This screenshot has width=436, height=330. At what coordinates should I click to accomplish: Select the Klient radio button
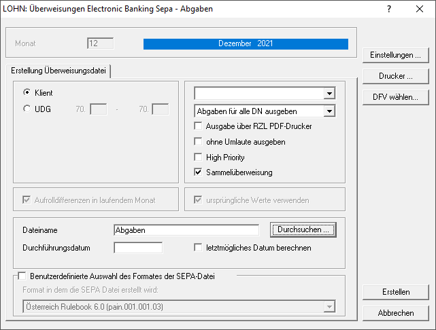[x=27, y=92]
